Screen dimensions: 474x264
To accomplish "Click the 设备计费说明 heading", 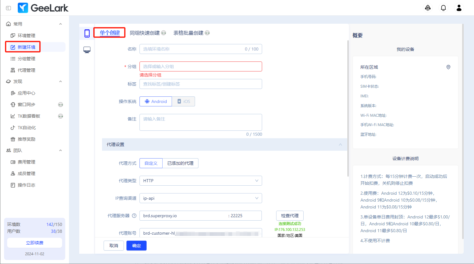I will coord(405,159).
